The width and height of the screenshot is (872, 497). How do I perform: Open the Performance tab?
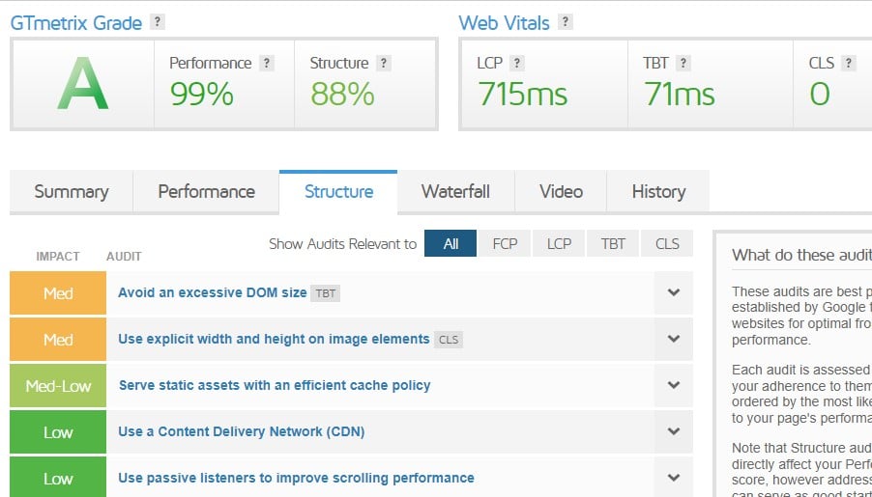click(206, 192)
